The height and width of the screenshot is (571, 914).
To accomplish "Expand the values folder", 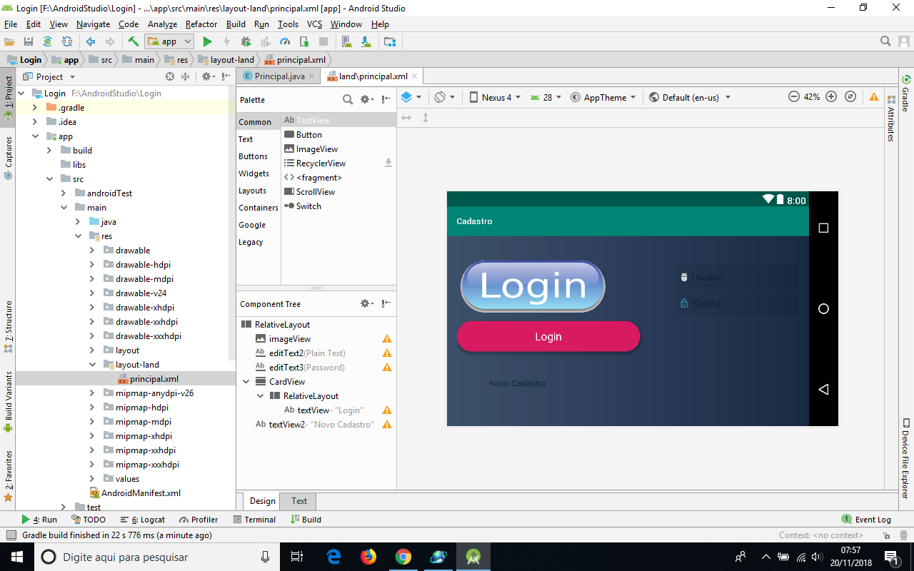I will click(92, 479).
